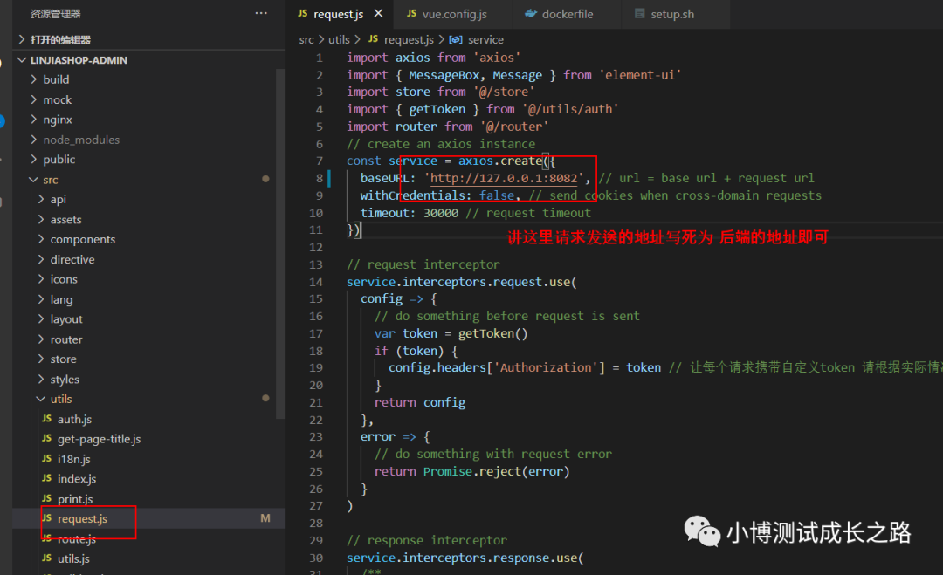
Task: Click the JS icon on request.js tab
Action: [302, 13]
